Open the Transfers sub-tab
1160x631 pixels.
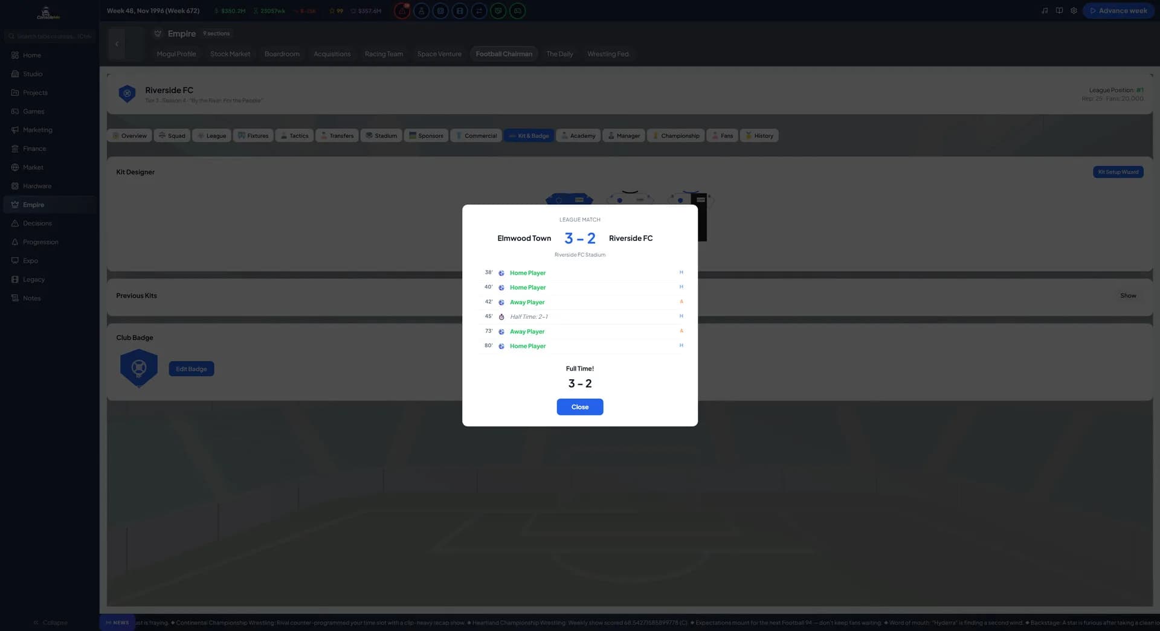tap(337, 136)
